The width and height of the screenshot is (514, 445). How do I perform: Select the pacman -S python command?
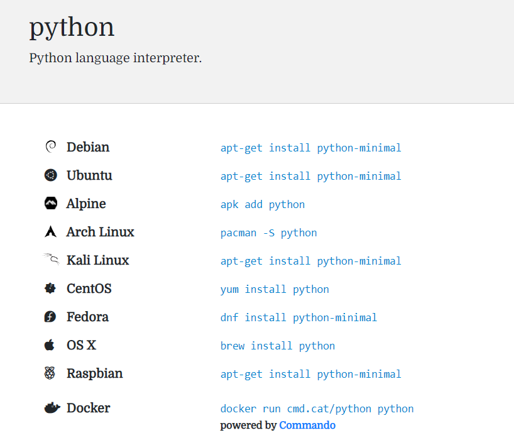pos(268,233)
